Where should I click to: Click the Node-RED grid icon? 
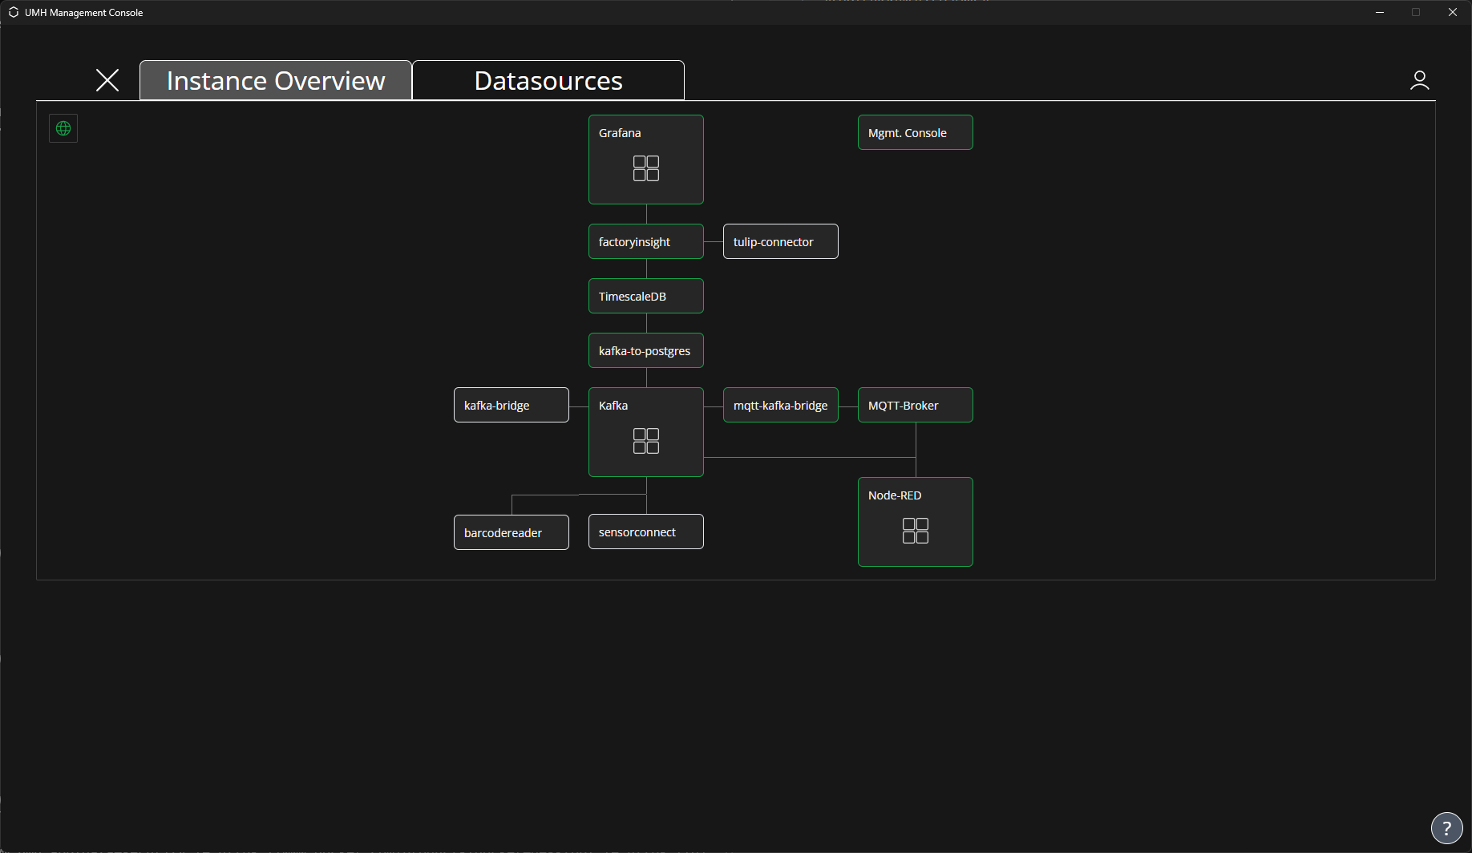click(915, 531)
